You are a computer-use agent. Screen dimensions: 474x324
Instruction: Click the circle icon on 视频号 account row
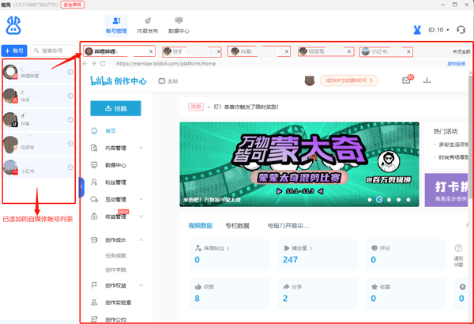[70, 143]
